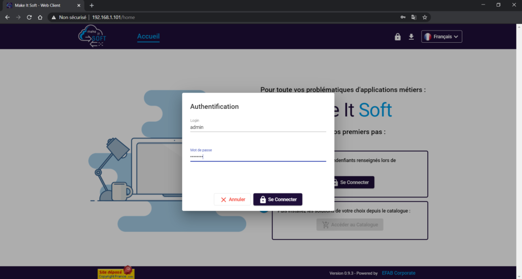This screenshot has height=279, width=522.
Task: Click the lock icon in the header
Action: coord(398,37)
